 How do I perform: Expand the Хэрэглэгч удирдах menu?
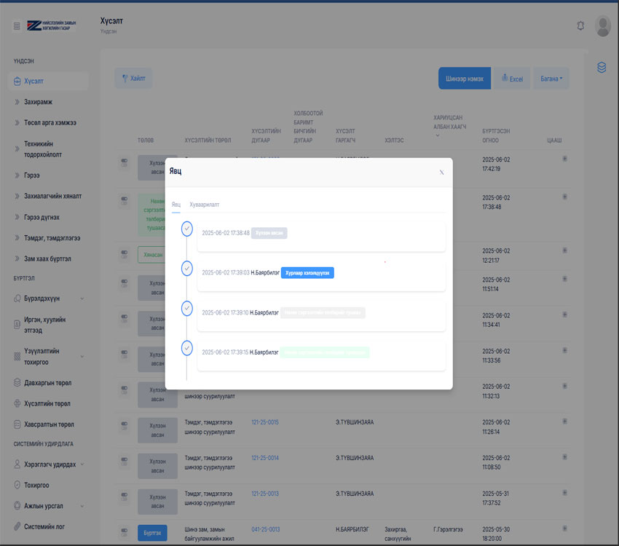(x=82, y=464)
